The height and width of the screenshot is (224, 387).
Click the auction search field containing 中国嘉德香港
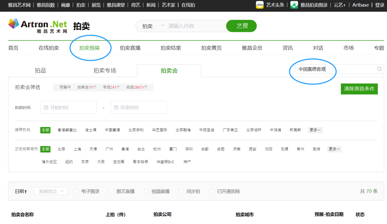click(x=339, y=69)
